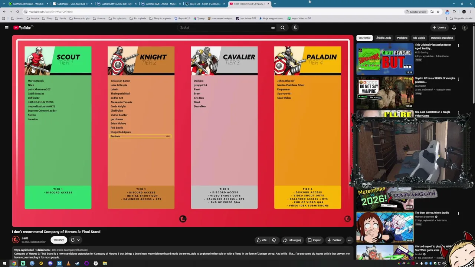Click the Utwórz create button
Viewport: 475px width, 267px height.
click(x=439, y=27)
